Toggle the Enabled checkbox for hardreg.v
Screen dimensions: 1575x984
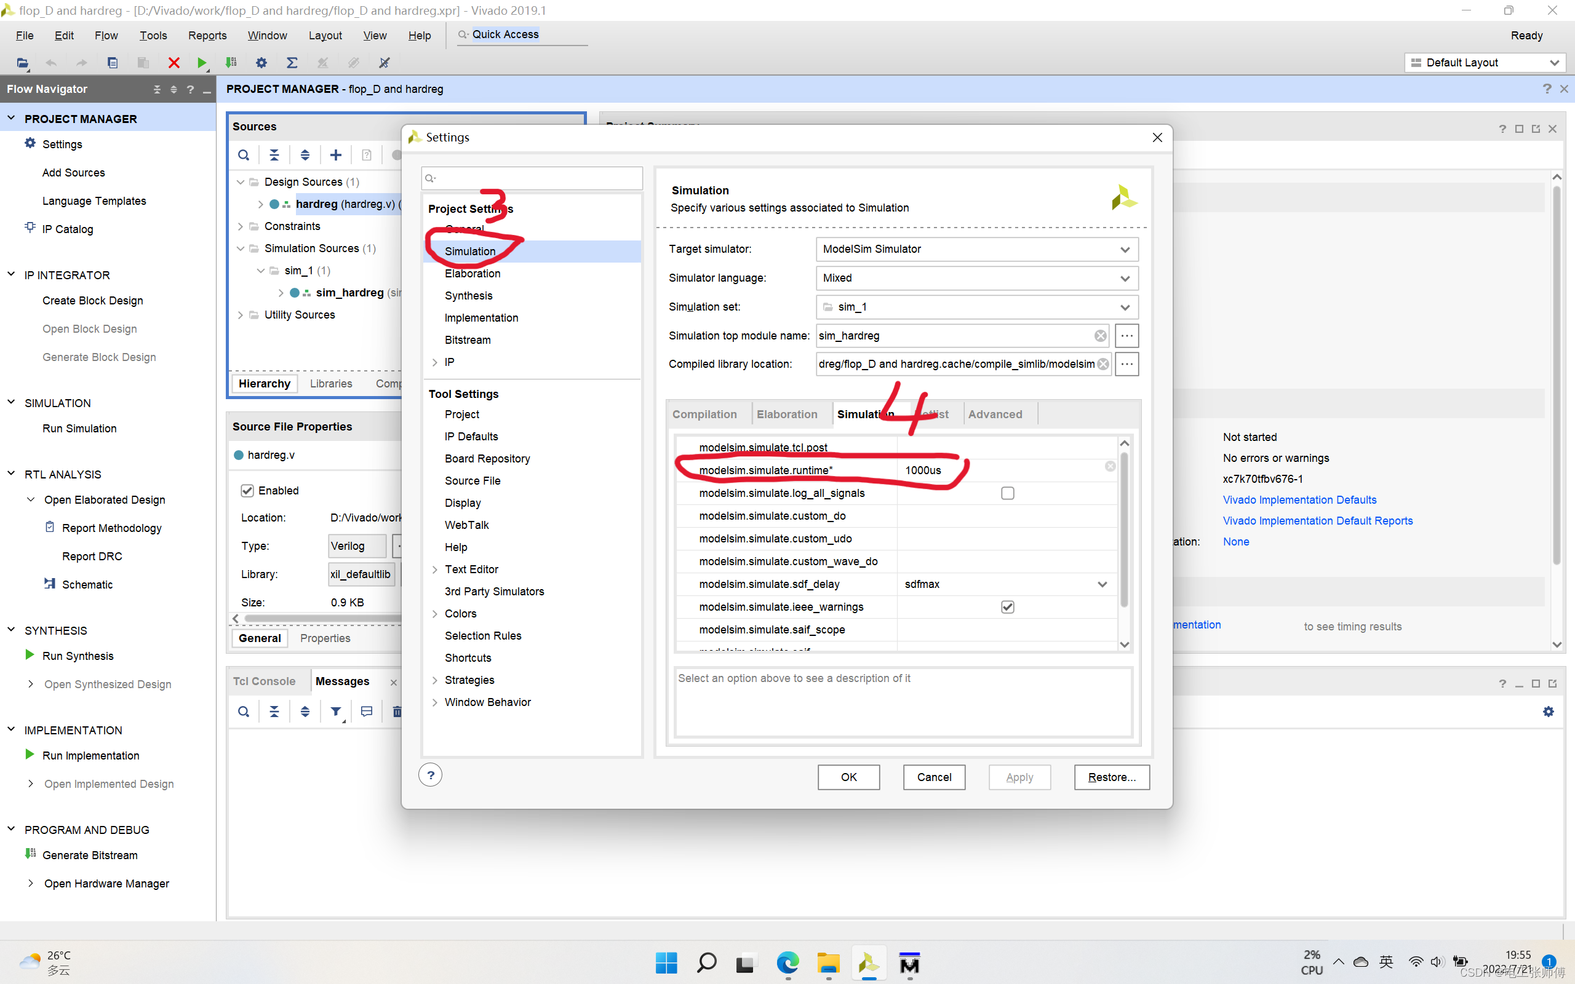click(x=247, y=491)
